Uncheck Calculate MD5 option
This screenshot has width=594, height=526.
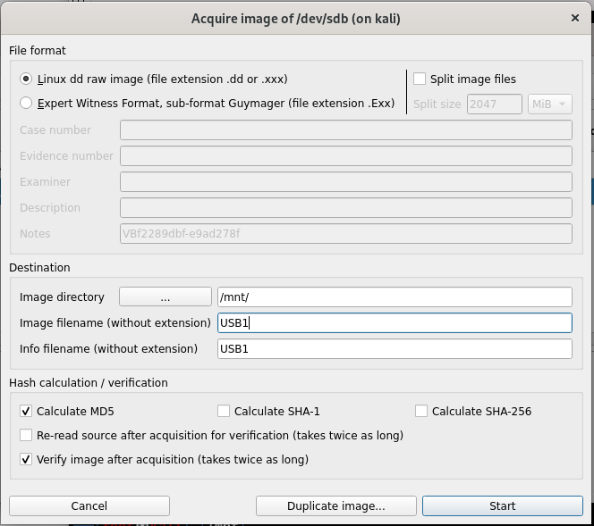pyautogui.click(x=26, y=412)
